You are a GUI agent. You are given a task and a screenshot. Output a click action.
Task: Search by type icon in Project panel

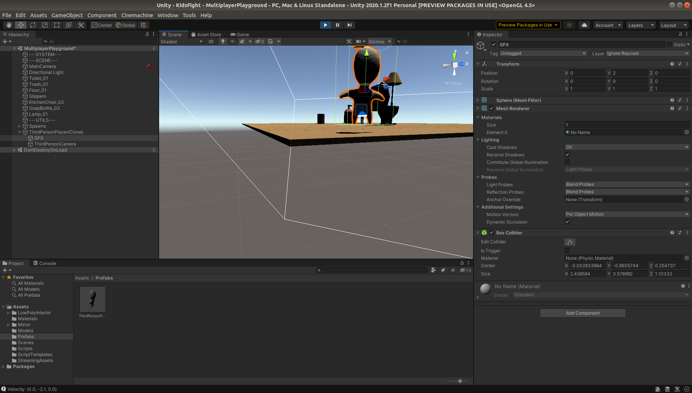click(x=433, y=270)
